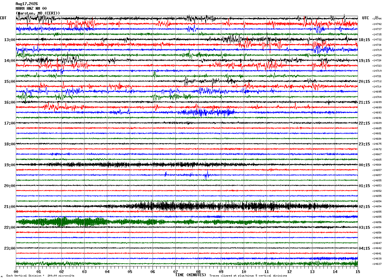
Task: Click the DC offset value -14732
Action: click(x=377, y=40)
